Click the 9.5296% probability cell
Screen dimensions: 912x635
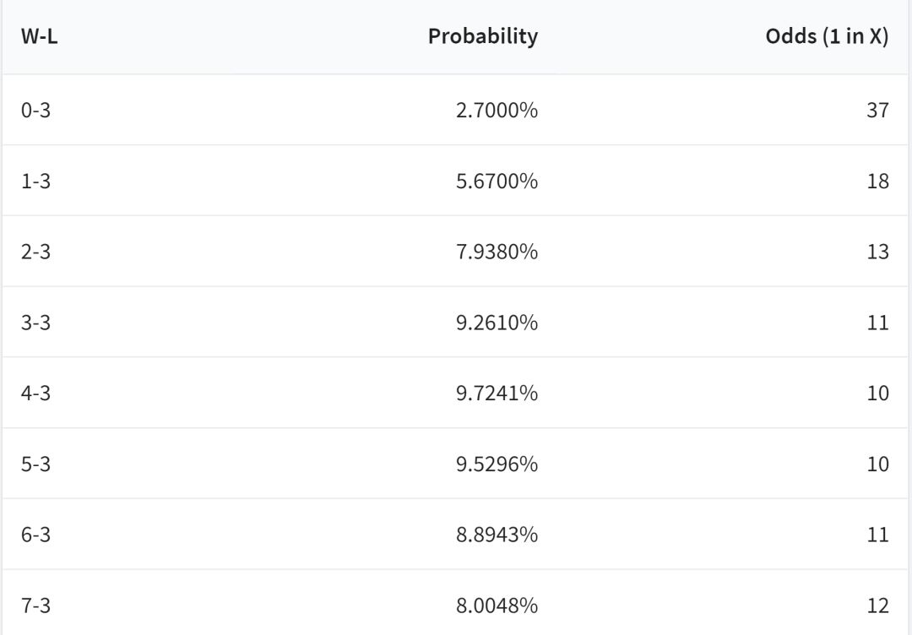pos(497,464)
